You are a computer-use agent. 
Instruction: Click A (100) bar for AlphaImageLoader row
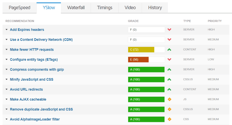pos(146,119)
